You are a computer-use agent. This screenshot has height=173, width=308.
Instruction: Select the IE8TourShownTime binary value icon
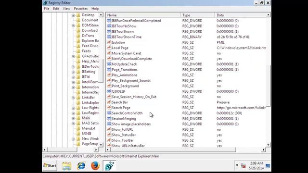pos(109,37)
